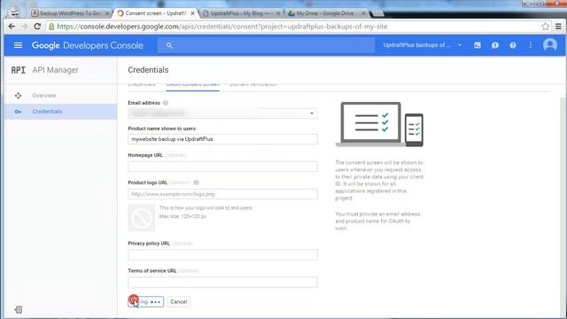Reload the page
The width and height of the screenshot is (567, 319).
point(37,27)
